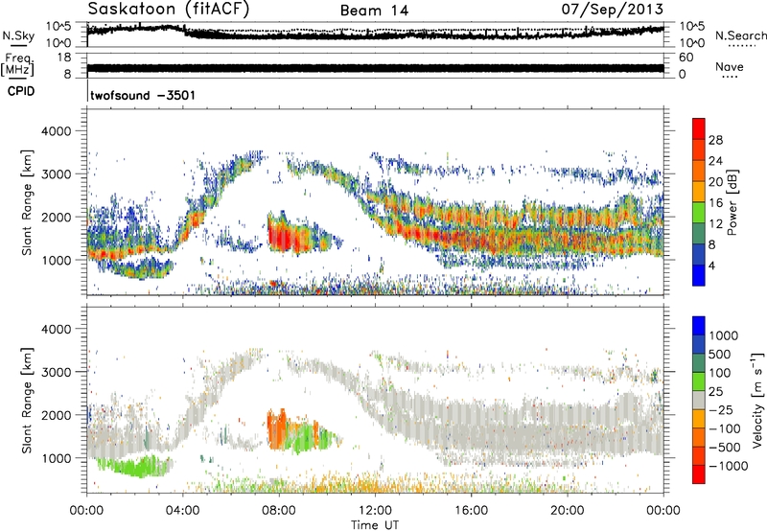The width and height of the screenshot is (767, 531).
Task: Select the 'Time UT' axis title
Action: click(375, 524)
